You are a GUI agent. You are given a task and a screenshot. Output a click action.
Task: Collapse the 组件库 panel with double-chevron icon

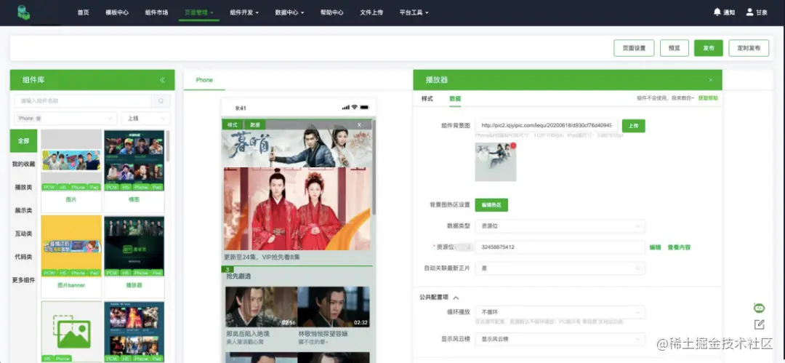pos(162,80)
